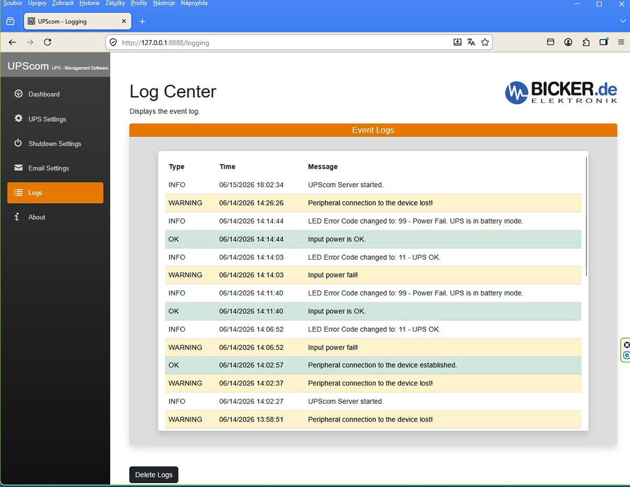
Task: Click the Email Settings envelope icon
Action: click(x=18, y=168)
